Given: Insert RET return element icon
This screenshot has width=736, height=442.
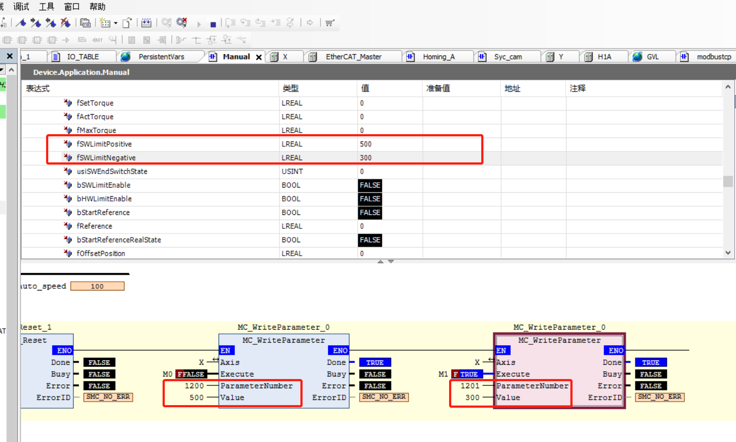Looking at the screenshot, I should [97, 40].
